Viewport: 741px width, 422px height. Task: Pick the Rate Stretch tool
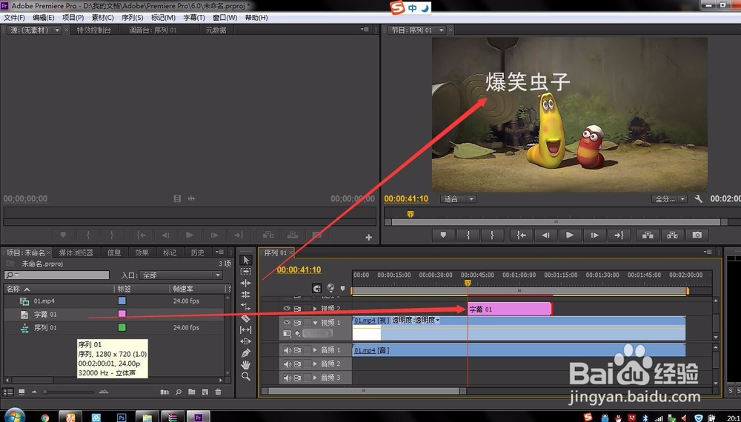pos(246,307)
